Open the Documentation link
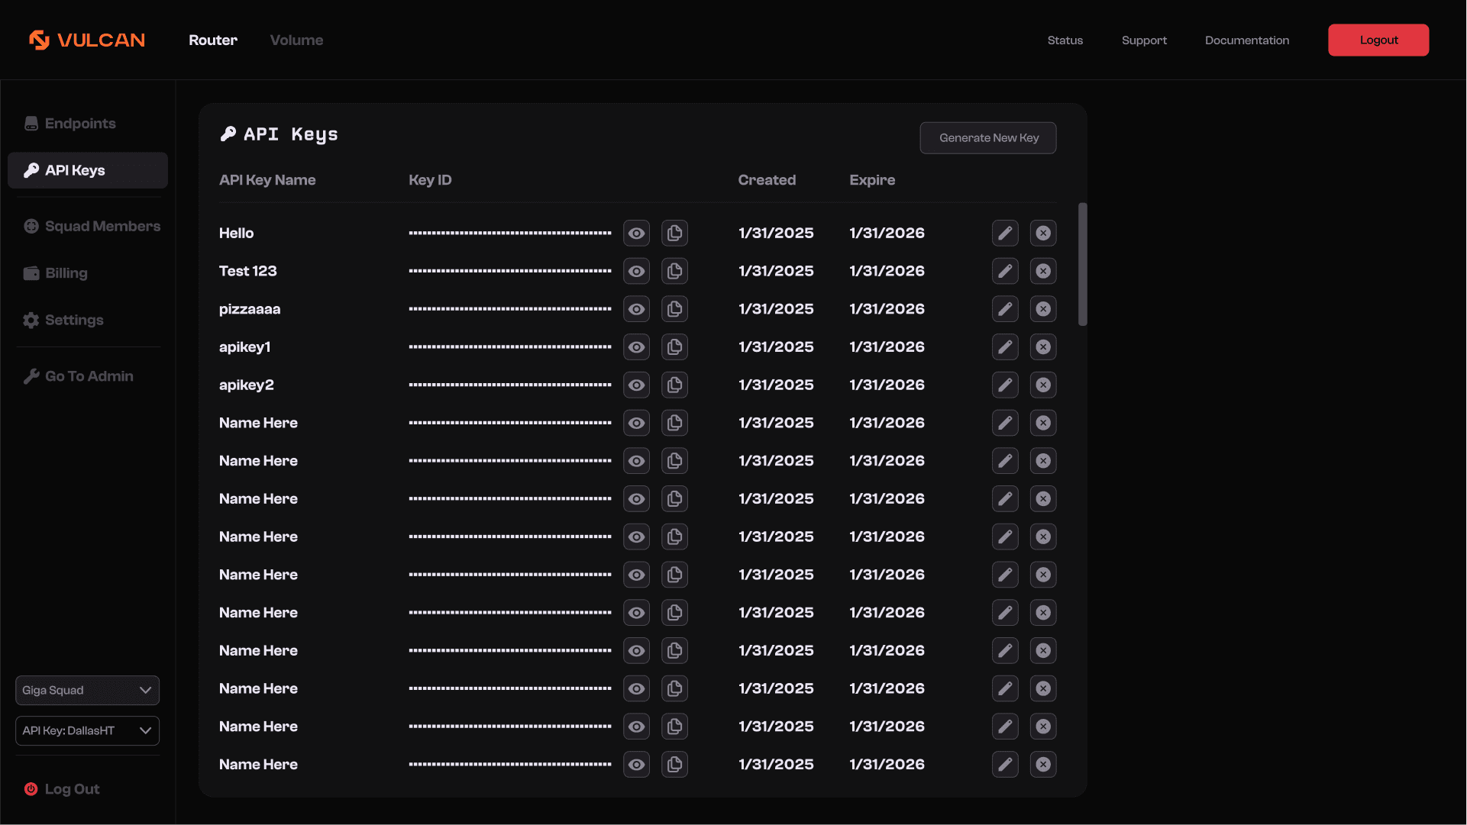Screen dimensions: 1467x825 pyautogui.click(x=1246, y=40)
